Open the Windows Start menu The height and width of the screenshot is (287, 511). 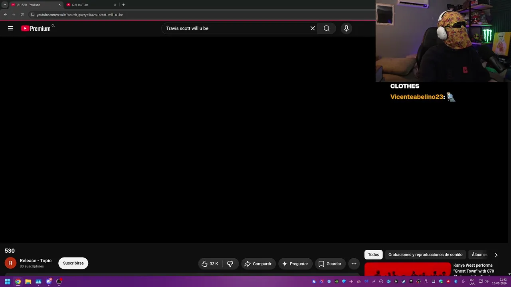[x=7, y=281]
